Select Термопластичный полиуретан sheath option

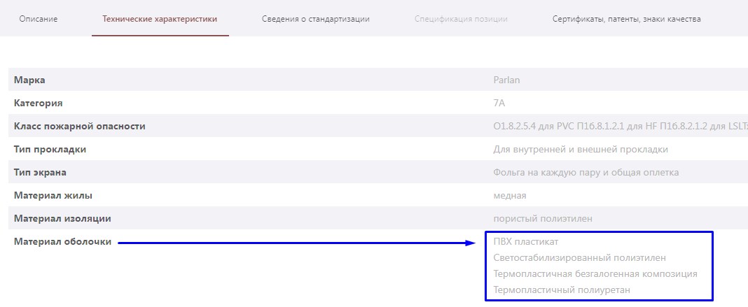[x=562, y=290]
